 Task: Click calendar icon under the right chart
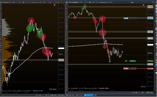click(x=142, y=92)
